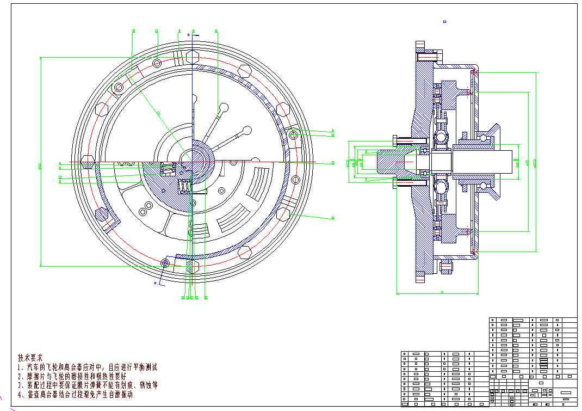Select the rivet circle at bottom of front view

click(165, 263)
